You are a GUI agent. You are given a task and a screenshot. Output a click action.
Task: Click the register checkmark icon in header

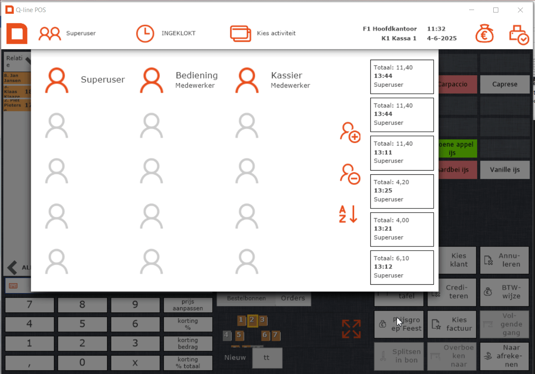[519, 35]
